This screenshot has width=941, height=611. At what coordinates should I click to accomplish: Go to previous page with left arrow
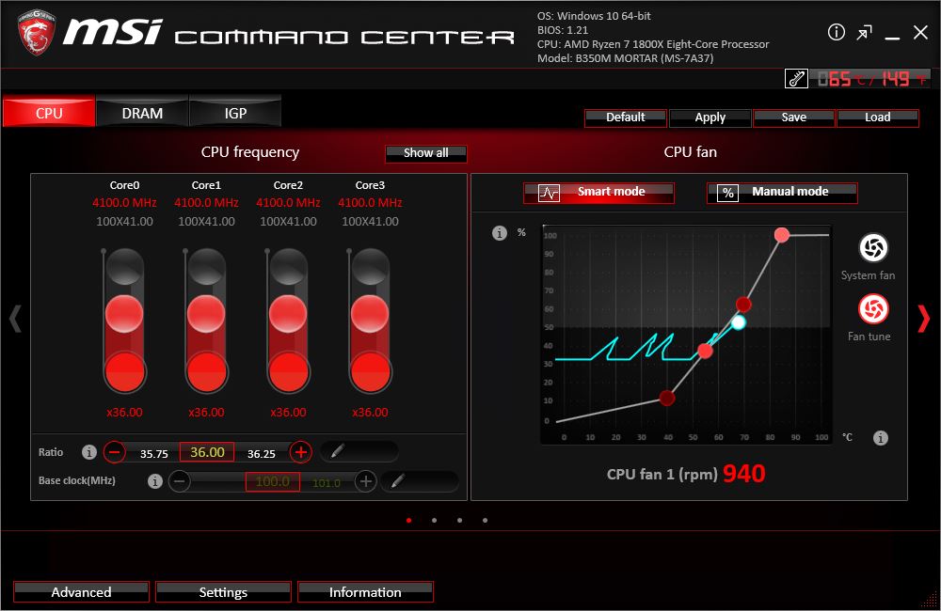pyautogui.click(x=15, y=319)
